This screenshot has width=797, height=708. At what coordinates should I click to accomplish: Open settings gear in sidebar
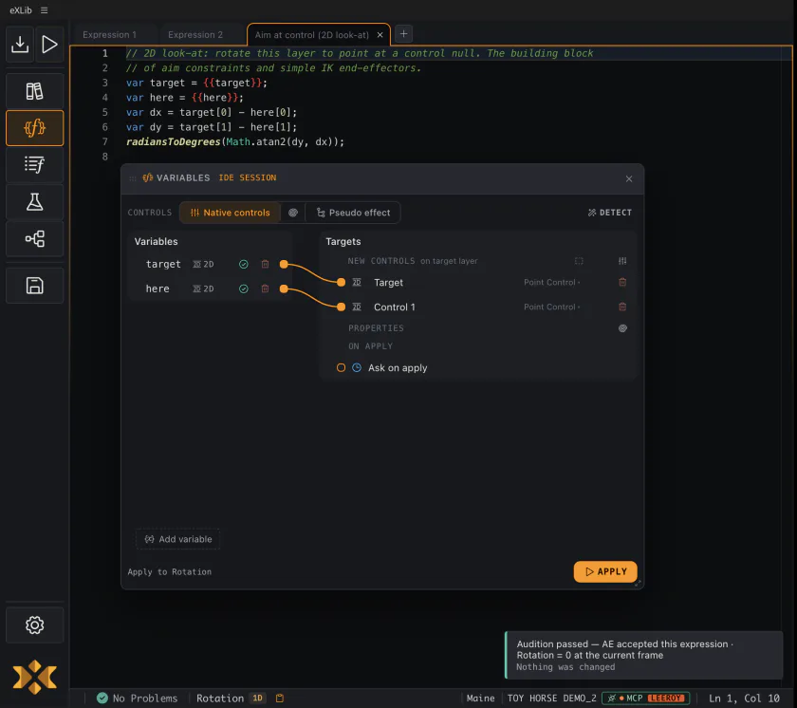34,624
